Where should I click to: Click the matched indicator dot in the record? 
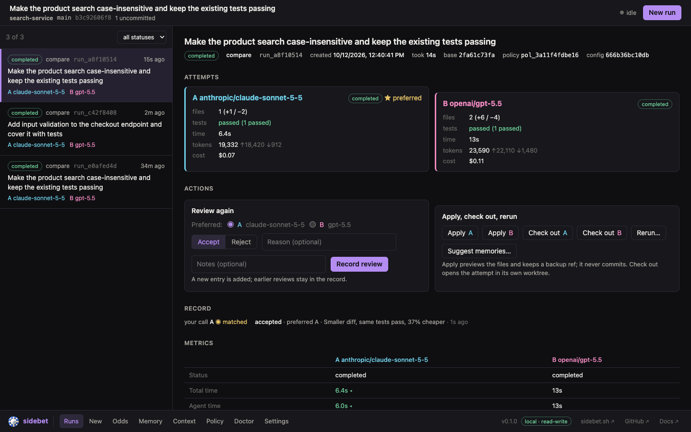(x=218, y=322)
